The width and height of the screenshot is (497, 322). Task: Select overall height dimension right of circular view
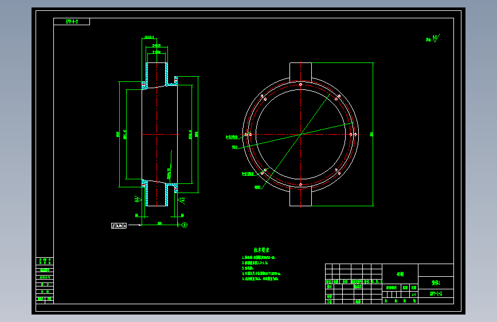pyautogui.click(x=371, y=135)
